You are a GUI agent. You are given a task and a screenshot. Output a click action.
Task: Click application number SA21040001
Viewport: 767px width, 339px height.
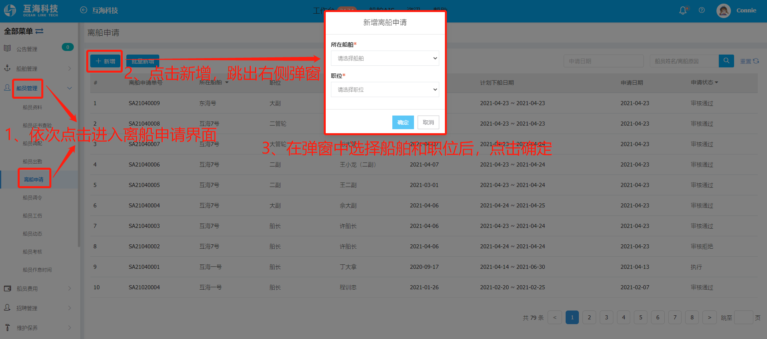(x=144, y=267)
